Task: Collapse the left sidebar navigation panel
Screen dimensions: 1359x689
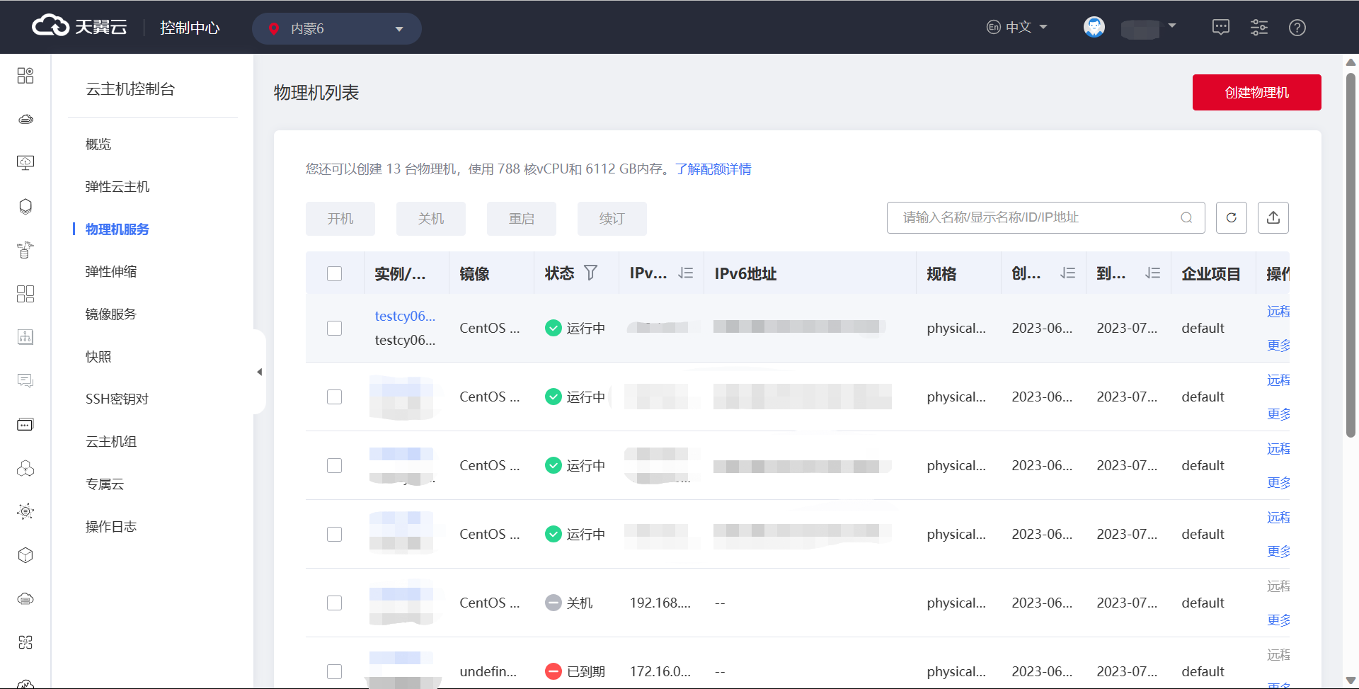Action: click(x=259, y=372)
